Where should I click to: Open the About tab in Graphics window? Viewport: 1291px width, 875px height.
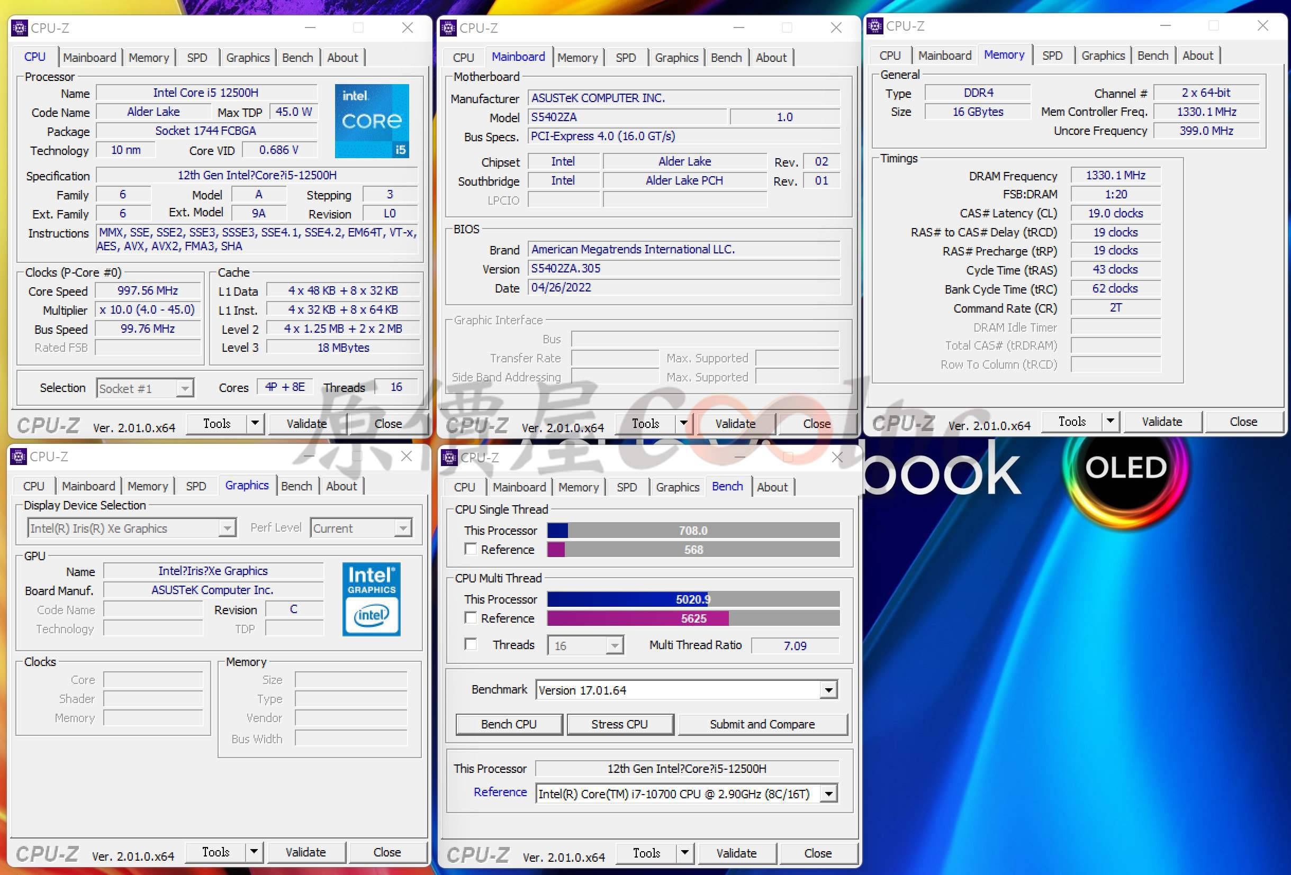(341, 486)
